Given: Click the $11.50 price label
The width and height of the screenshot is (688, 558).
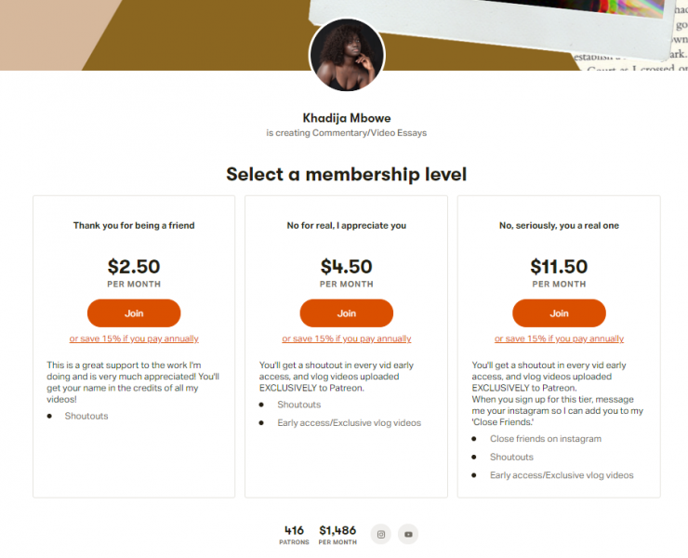Looking at the screenshot, I should click(x=559, y=267).
